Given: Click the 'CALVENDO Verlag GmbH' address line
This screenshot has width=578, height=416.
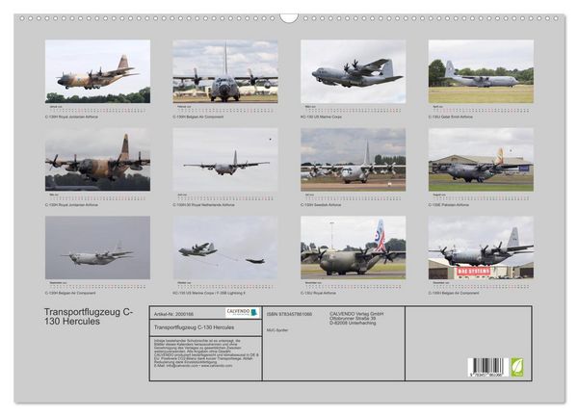Looking at the screenshot, I should coord(356,314).
